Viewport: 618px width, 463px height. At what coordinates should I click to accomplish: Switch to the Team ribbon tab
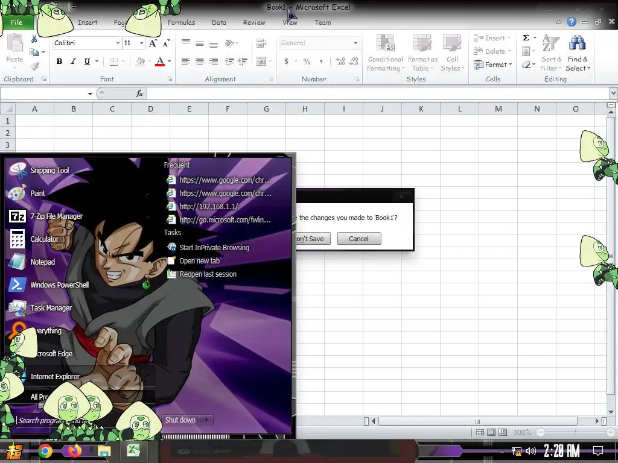pyautogui.click(x=322, y=22)
